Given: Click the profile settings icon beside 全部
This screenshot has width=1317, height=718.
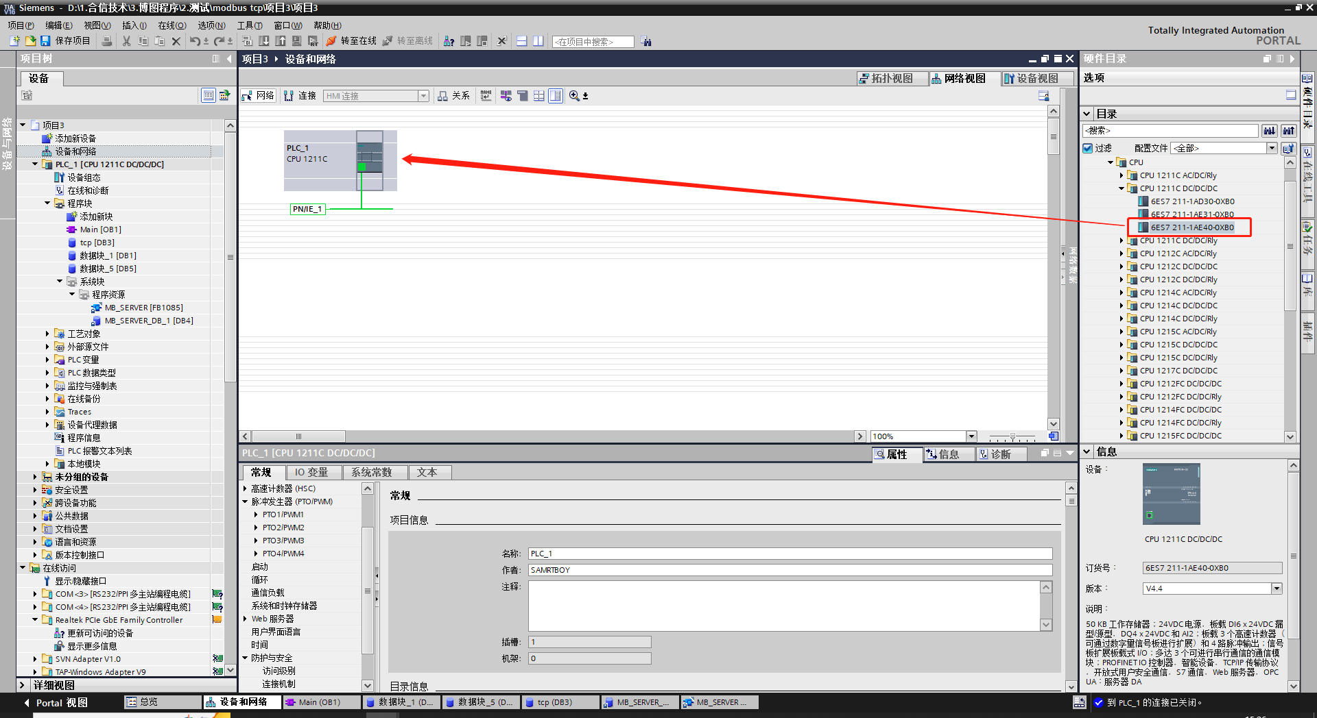Looking at the screenshot, I should 1288,148.
